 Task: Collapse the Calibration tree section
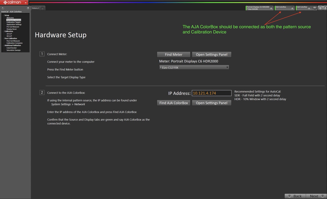[x=3, y=31]
